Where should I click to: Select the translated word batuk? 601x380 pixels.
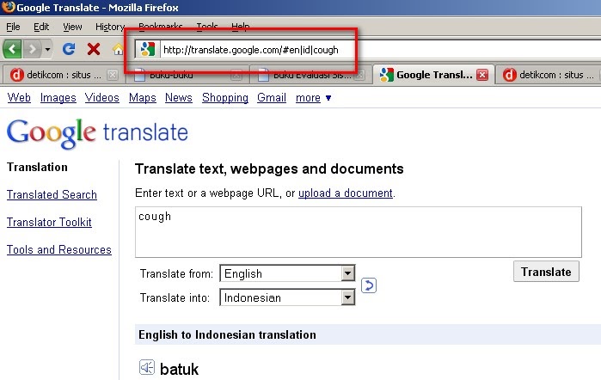(180, 370)
